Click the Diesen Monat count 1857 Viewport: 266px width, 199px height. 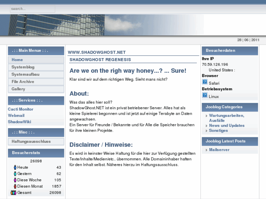pos(56,186)
